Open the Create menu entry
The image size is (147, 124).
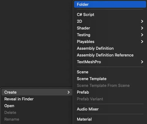pyautogui.click(x=37, y=92)
